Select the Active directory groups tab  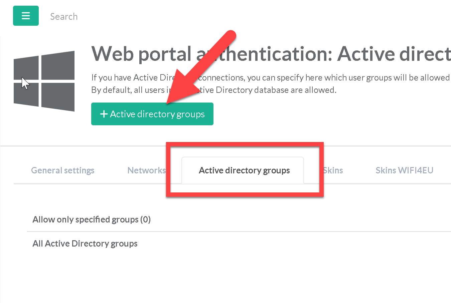pyautogui.click(x=244, y=170)
